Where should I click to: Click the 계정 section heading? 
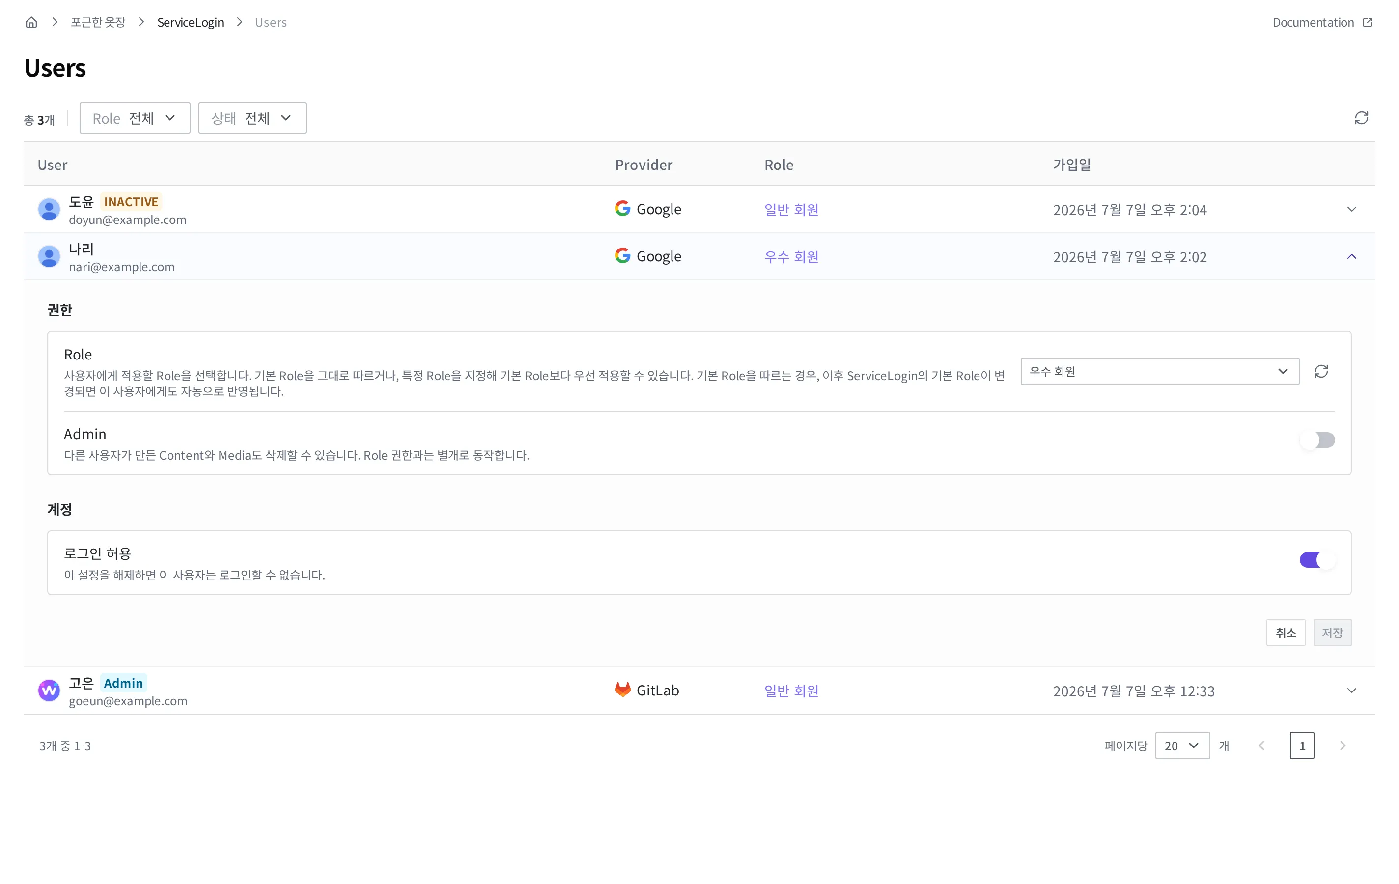pyautogui.click(x=60, y=509)
